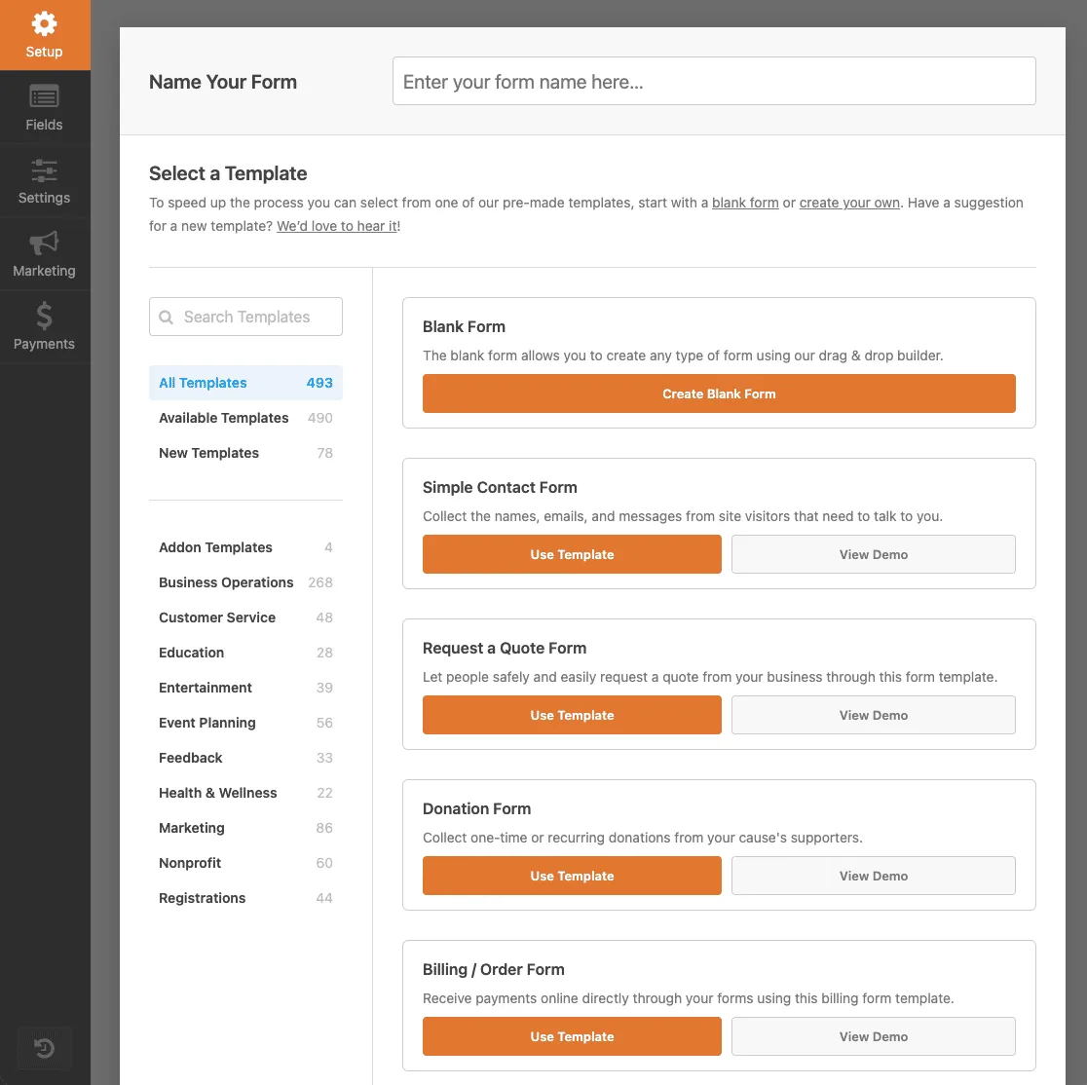Click the Billing / Order Form title
This screenshot has width=1087, height=1085.
tap(494, 970)
